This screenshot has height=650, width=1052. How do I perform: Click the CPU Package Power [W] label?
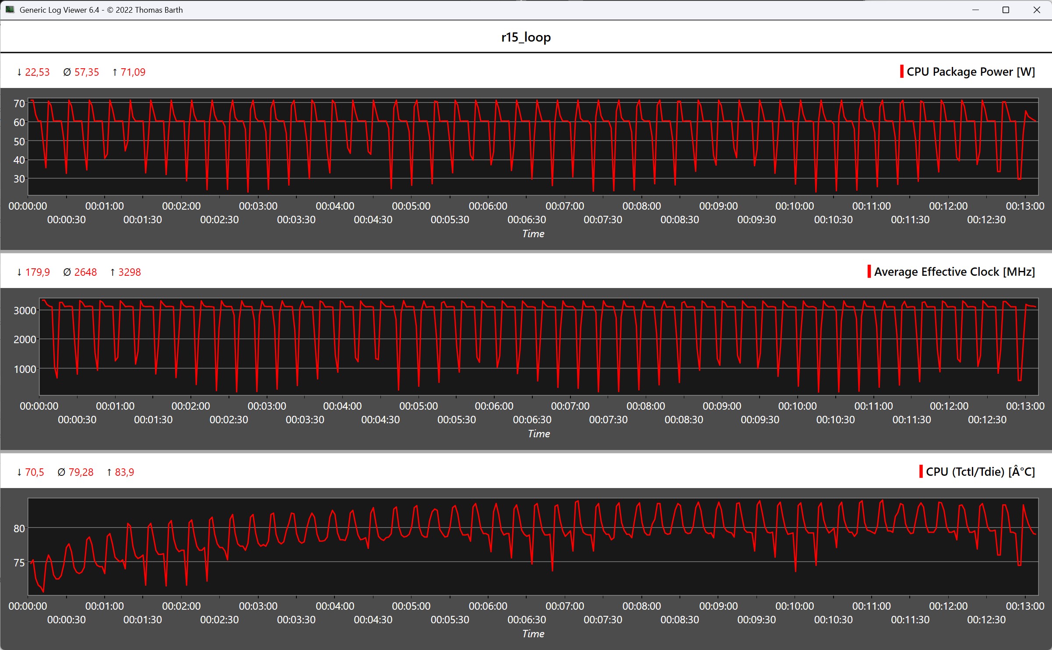971,72
